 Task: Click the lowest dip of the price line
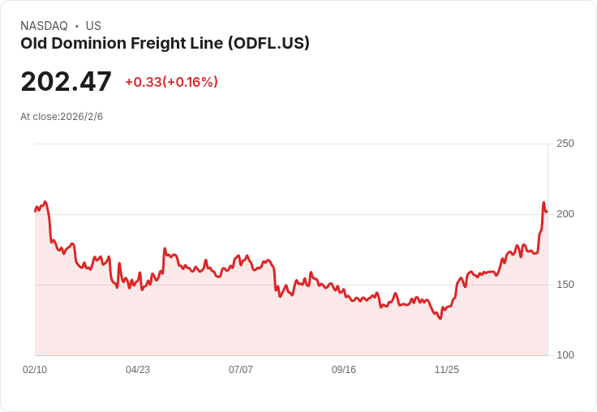pos(440,319)
